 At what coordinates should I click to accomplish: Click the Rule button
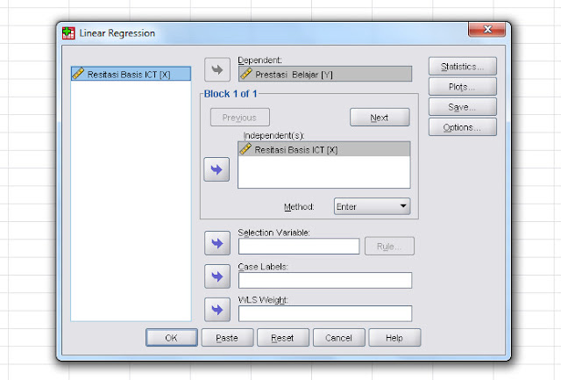389,246
